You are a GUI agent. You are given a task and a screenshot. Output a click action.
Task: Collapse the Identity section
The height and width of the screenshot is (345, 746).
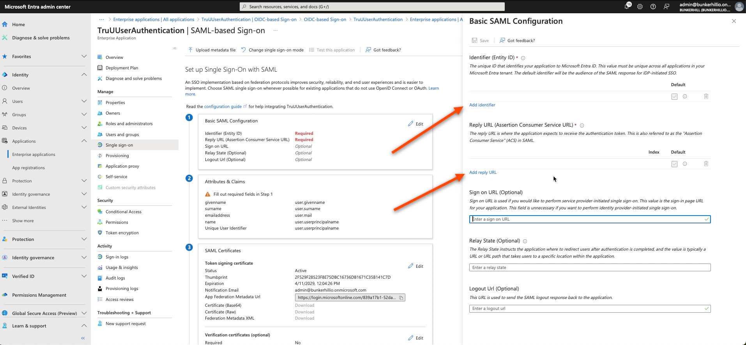coord(84,75)
